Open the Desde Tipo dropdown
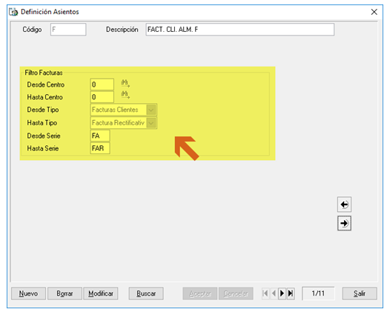Image resolution: width=387 pixels, height=312 pixels. point(151,110)
